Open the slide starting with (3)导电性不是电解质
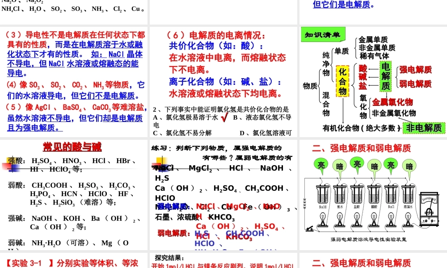 (x=74, y=82)
